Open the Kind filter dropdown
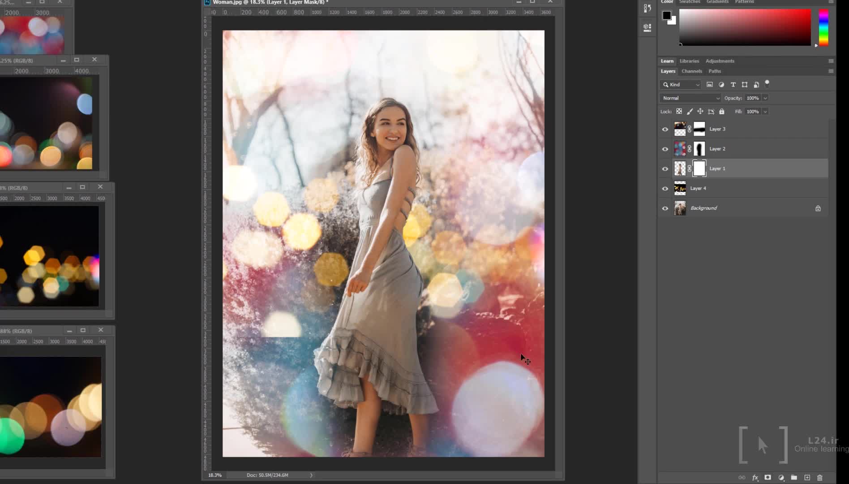 coord(681,85)
